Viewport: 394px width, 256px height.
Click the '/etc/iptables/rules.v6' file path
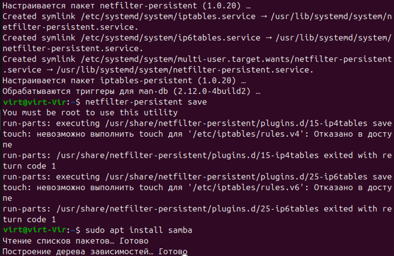[x=246, y=187]
